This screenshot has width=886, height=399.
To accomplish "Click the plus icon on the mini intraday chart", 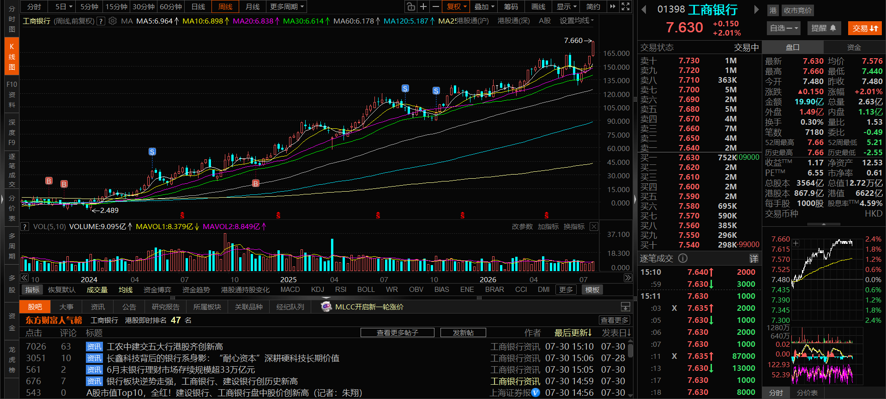I will tap(796, 243).
